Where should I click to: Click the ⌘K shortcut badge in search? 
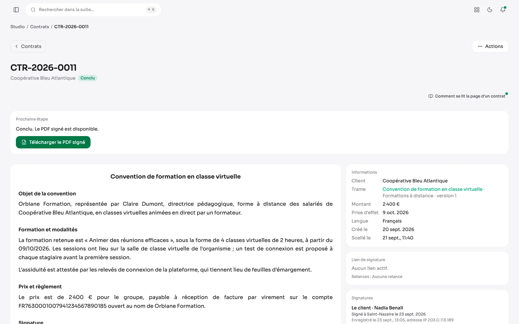pos(151,10)
